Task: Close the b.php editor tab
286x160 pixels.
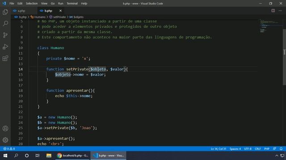Action: 60,11
